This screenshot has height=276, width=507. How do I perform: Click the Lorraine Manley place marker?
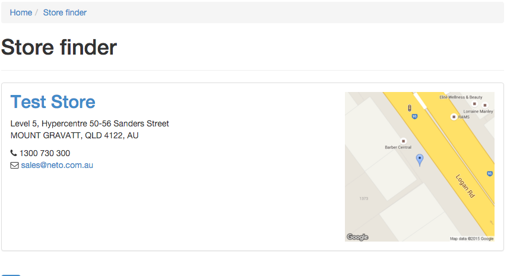point(485,105)
